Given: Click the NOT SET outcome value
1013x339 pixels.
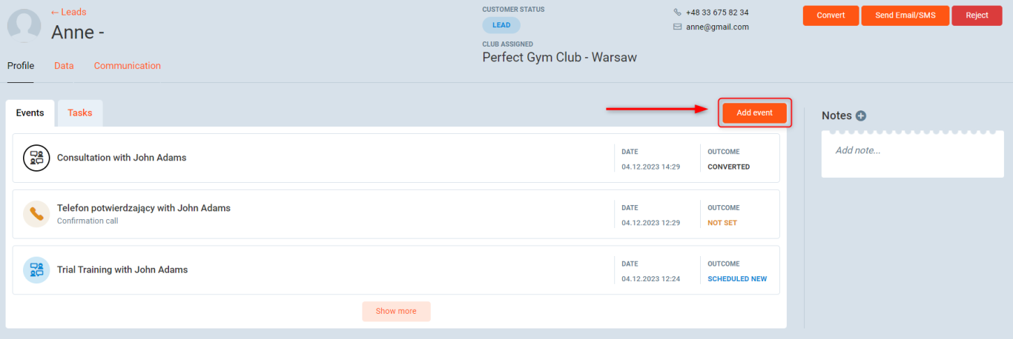Looking at the screenshot, I should click(722, 223).
